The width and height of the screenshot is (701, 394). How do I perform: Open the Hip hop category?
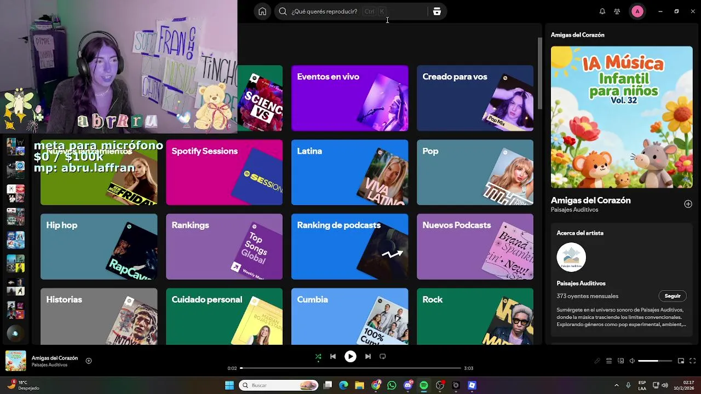(x=99, y=247)
